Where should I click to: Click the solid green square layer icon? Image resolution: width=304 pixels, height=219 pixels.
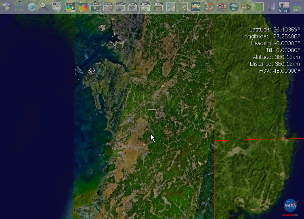click(259, 6)
